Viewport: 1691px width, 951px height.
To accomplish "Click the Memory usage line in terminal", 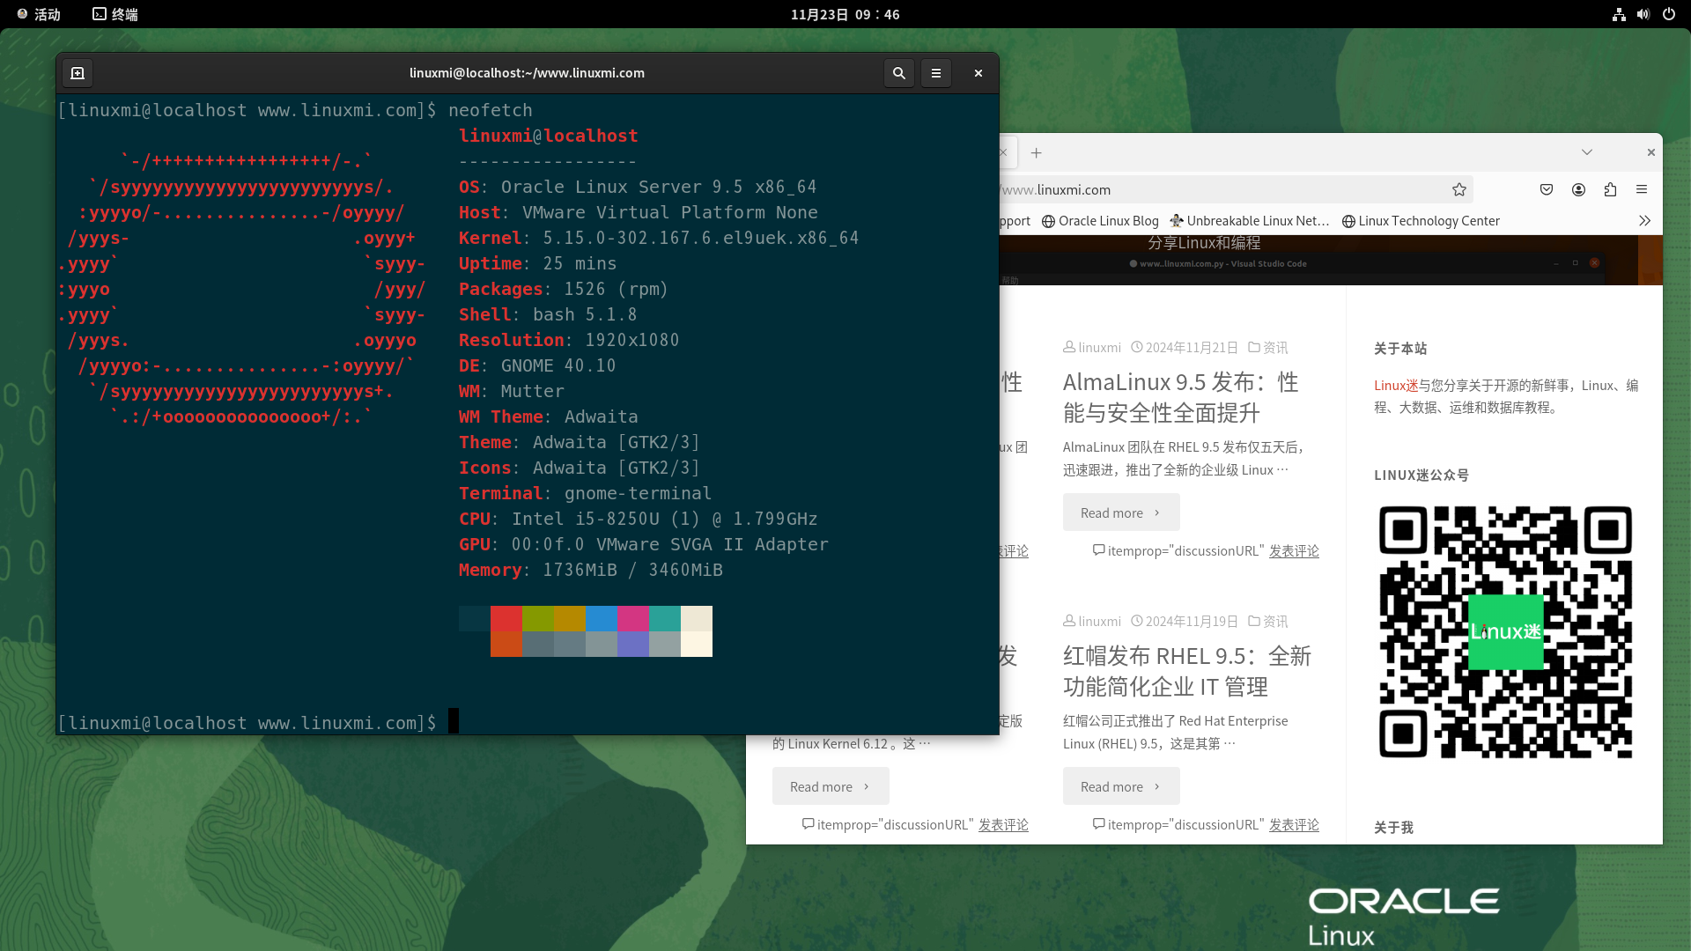I will pos(590,570).
